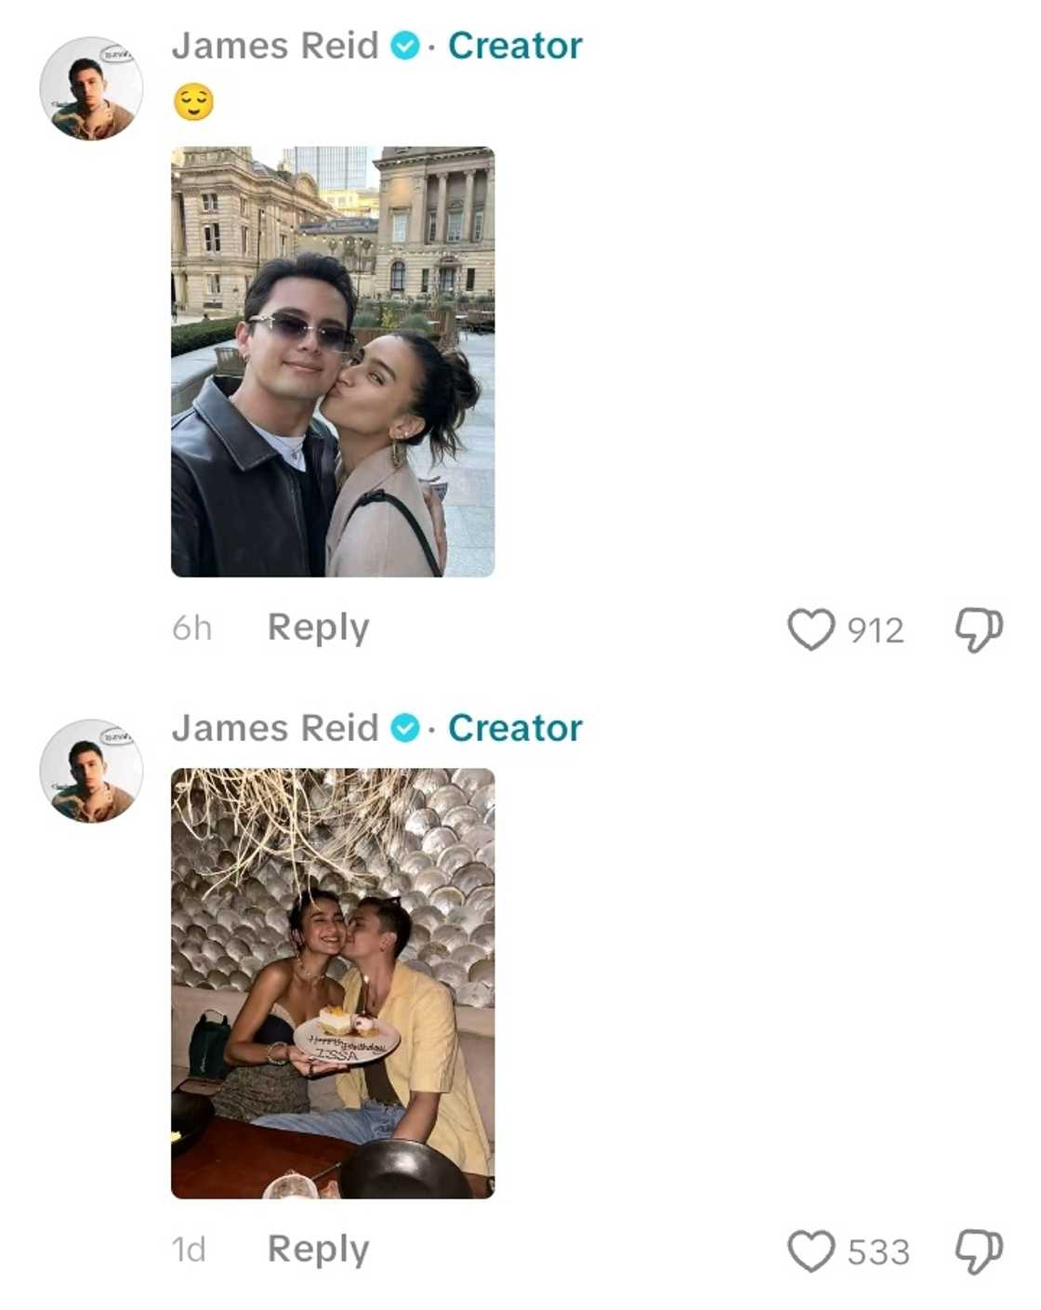Like the second comment with heart icon
Screen dimensions: 1041x1310
click(x=811, y=1250)
